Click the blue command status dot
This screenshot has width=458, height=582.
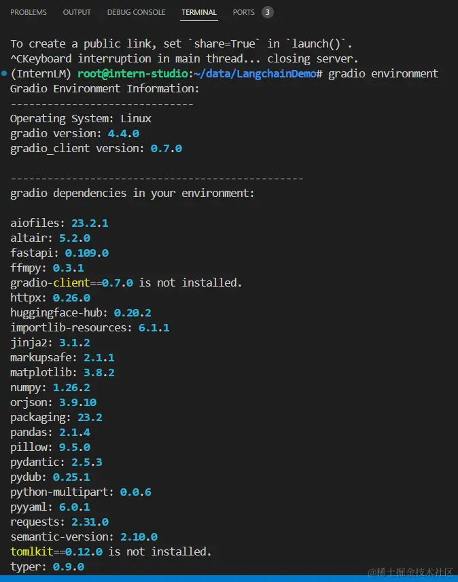click(x=4, y=73)
